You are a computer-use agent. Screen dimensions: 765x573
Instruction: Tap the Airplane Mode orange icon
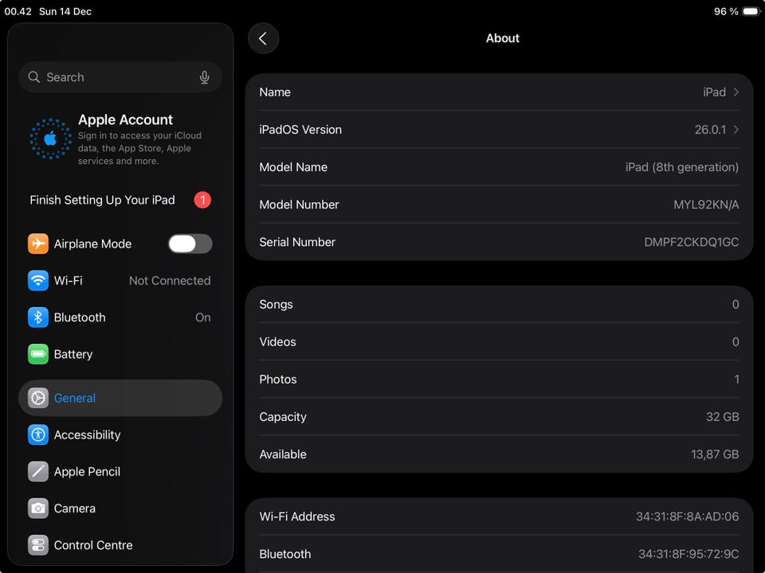point(38,244)
